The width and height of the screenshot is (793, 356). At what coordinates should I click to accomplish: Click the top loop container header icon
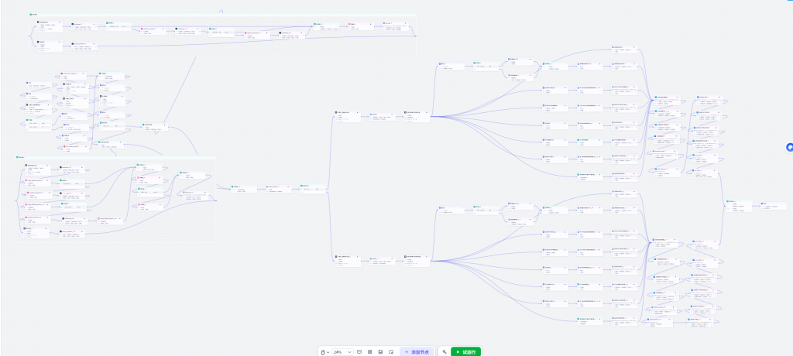pyautogui.click(x=31, y=15)
